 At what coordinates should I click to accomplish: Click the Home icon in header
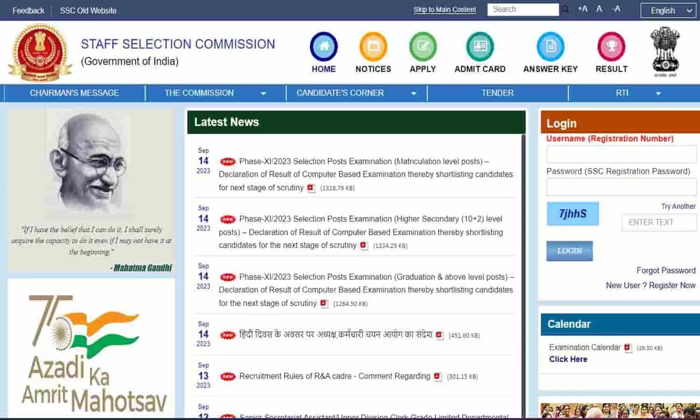pyautogui.click(x=323, y=47)
